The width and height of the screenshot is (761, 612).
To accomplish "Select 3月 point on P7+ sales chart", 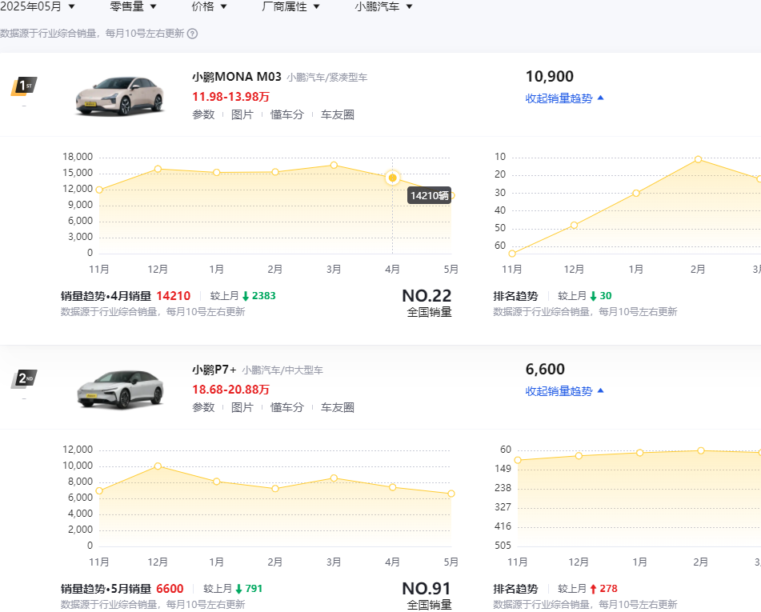I will (334, 478).
